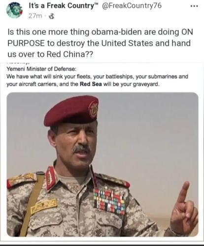
Task: Open the @FreakCountry76 handle
Action: pos(132,6)
